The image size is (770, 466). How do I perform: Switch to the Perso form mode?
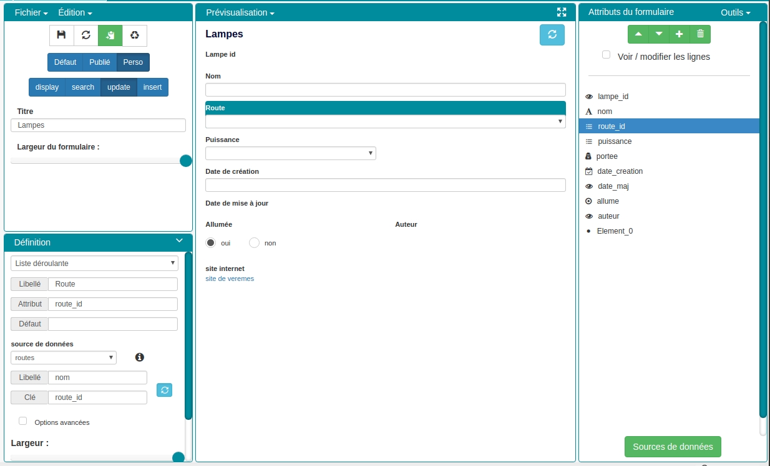(133, 62)
